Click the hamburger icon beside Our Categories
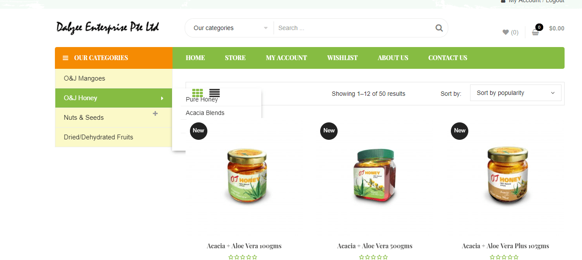This screenshot has height=260, width=582. pos(65,58)
